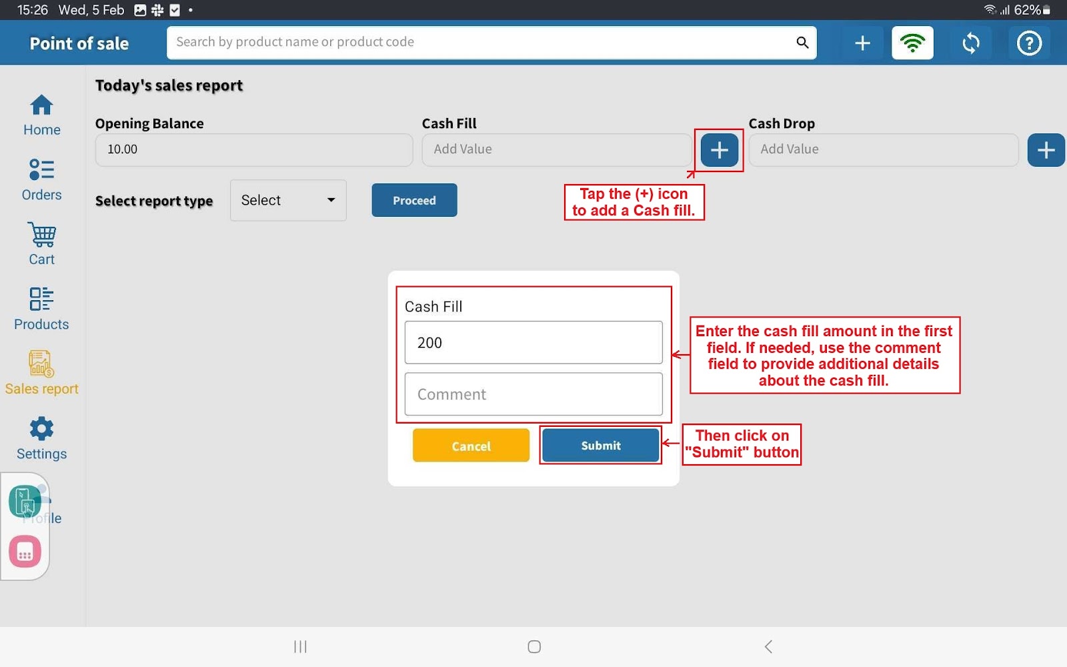1067x667 pixels.
Task: Tap the sync refresh icon
Action: (x=971, y=43)
